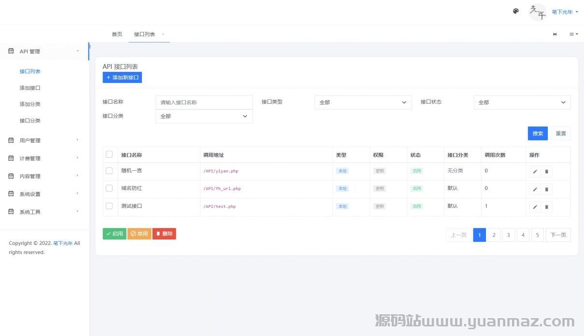Click the green 启用 batch button
584x336 pixels.
tap(114, 234)
